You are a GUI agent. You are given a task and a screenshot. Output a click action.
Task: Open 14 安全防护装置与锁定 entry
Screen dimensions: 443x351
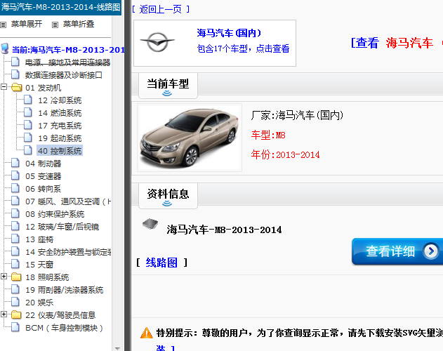(68, 252)
